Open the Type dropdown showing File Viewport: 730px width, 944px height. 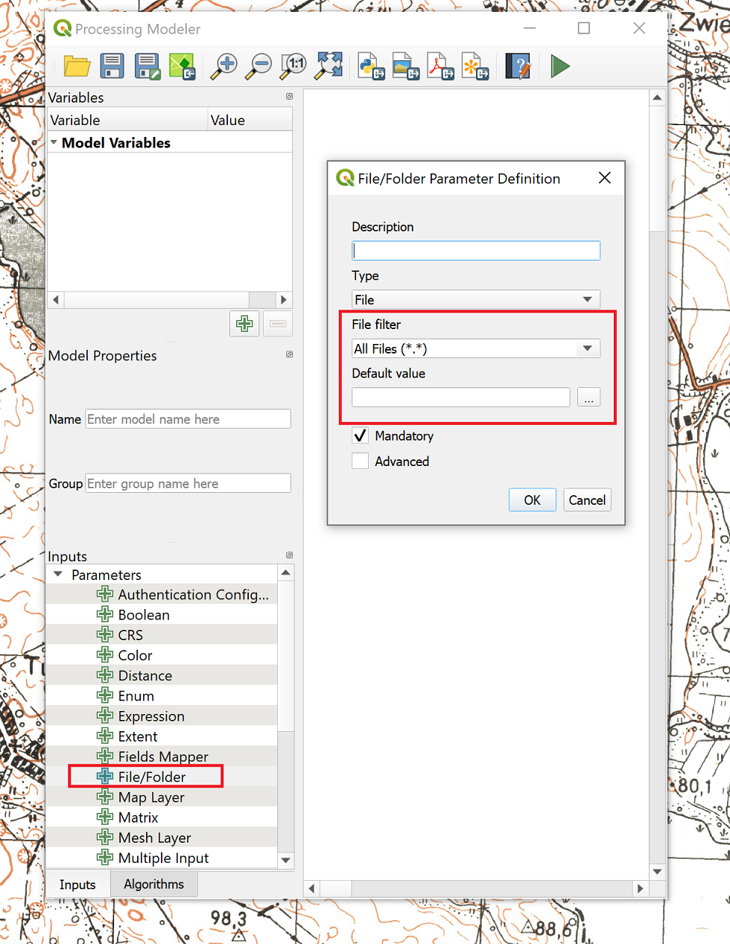coord(475,299)
